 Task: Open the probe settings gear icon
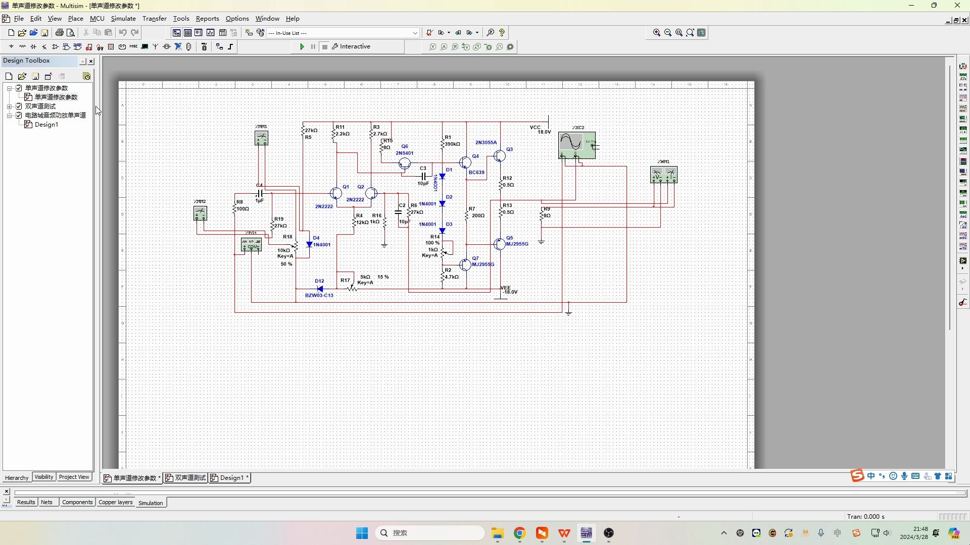click(x=510, y=46)
